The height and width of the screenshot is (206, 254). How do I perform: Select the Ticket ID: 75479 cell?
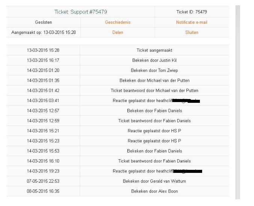[192, 12]
